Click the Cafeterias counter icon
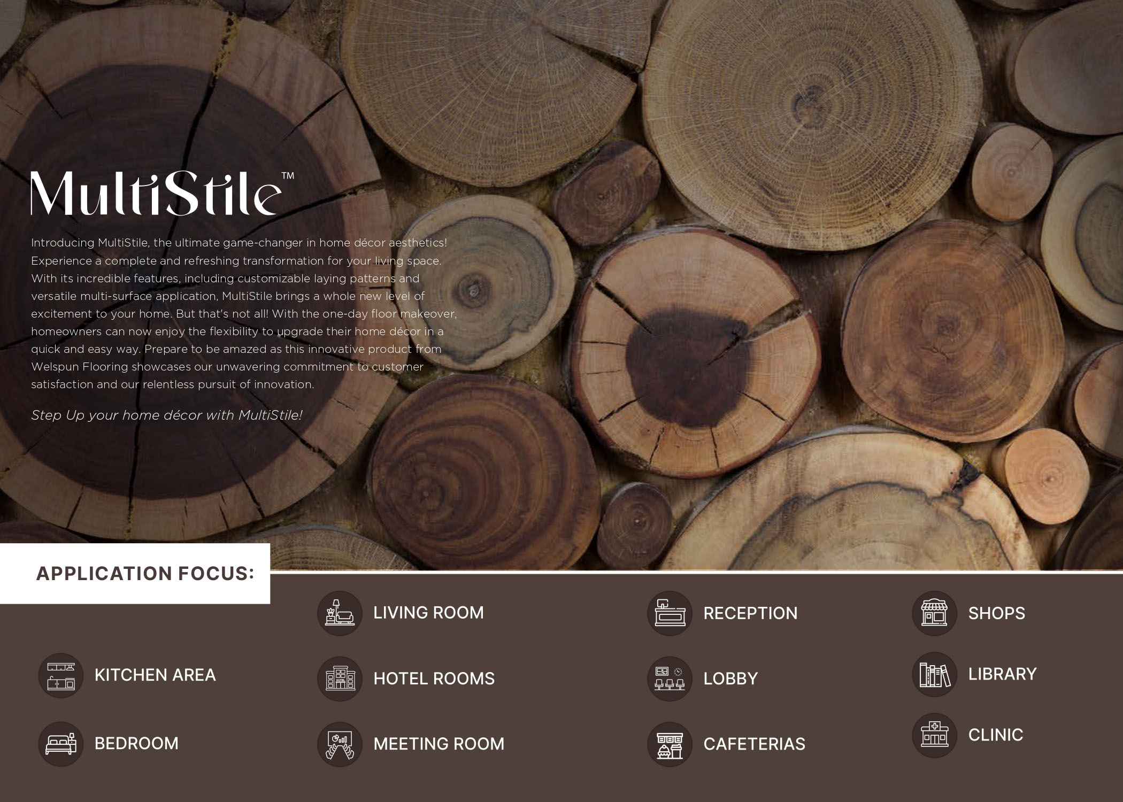The width and height of the screenshot is (1123, 802). coord(670,744)
